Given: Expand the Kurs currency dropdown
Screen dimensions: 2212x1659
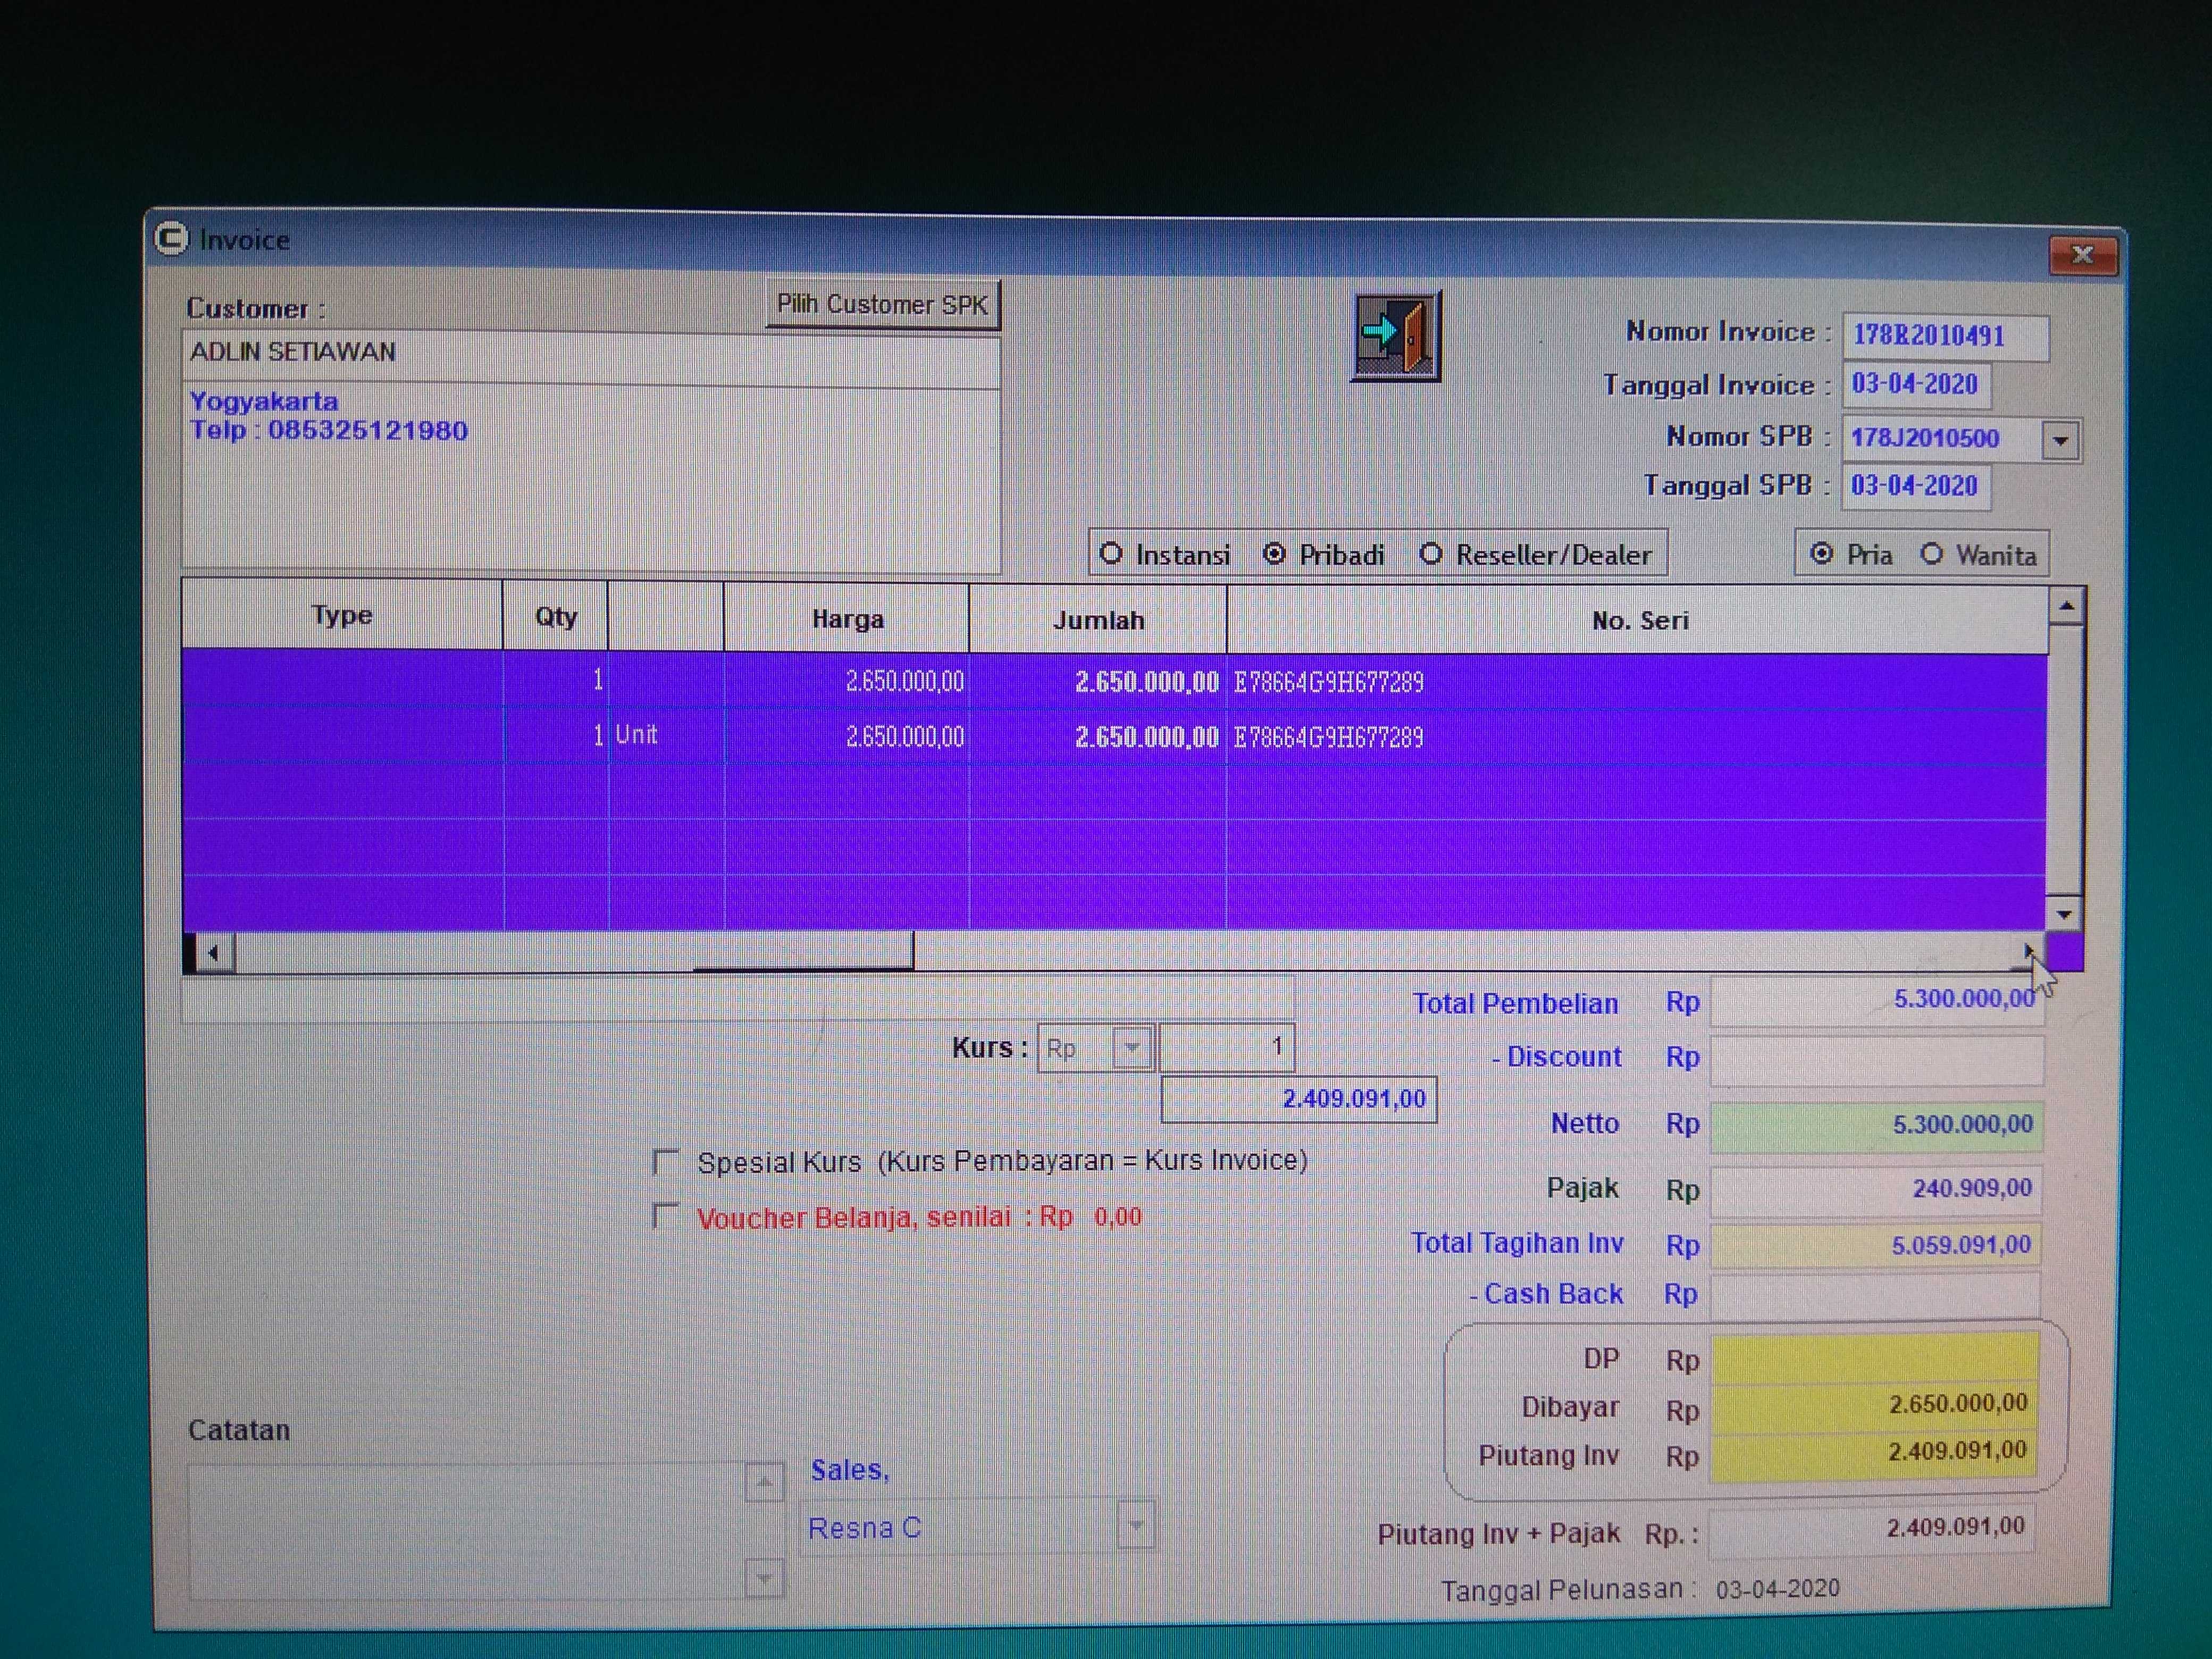Looking at the screenshot, I should [x=1132, y=1047].
